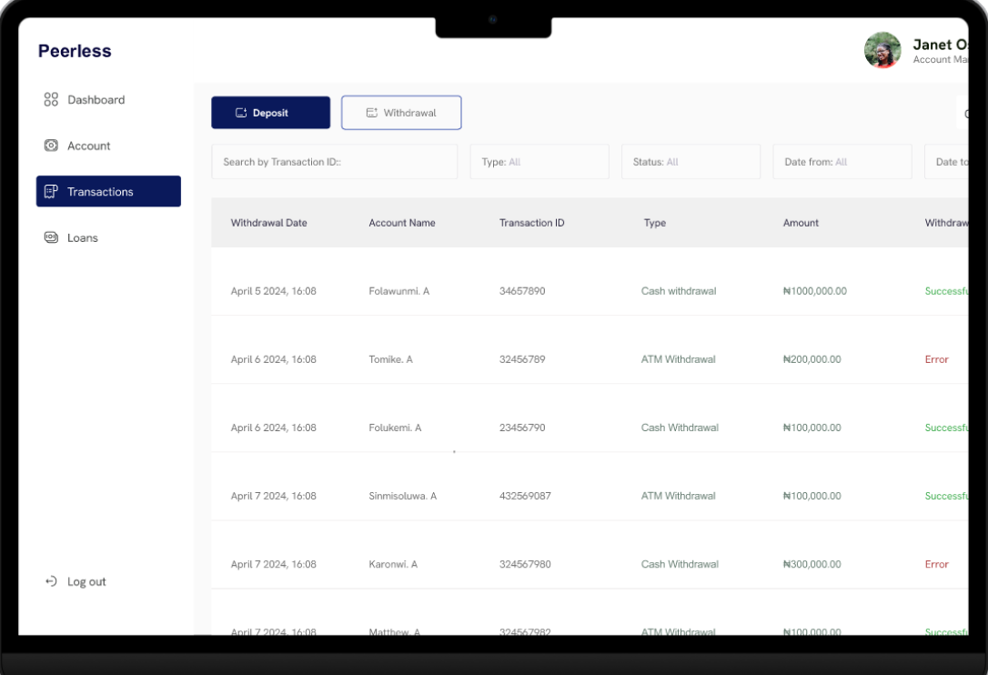This screenshot has width=988, height=675.
Task: Open the Dashboard menu item
Action: 96,100
